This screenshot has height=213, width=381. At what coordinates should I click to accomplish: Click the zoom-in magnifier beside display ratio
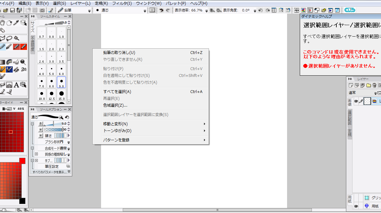(x=212, y=10)
